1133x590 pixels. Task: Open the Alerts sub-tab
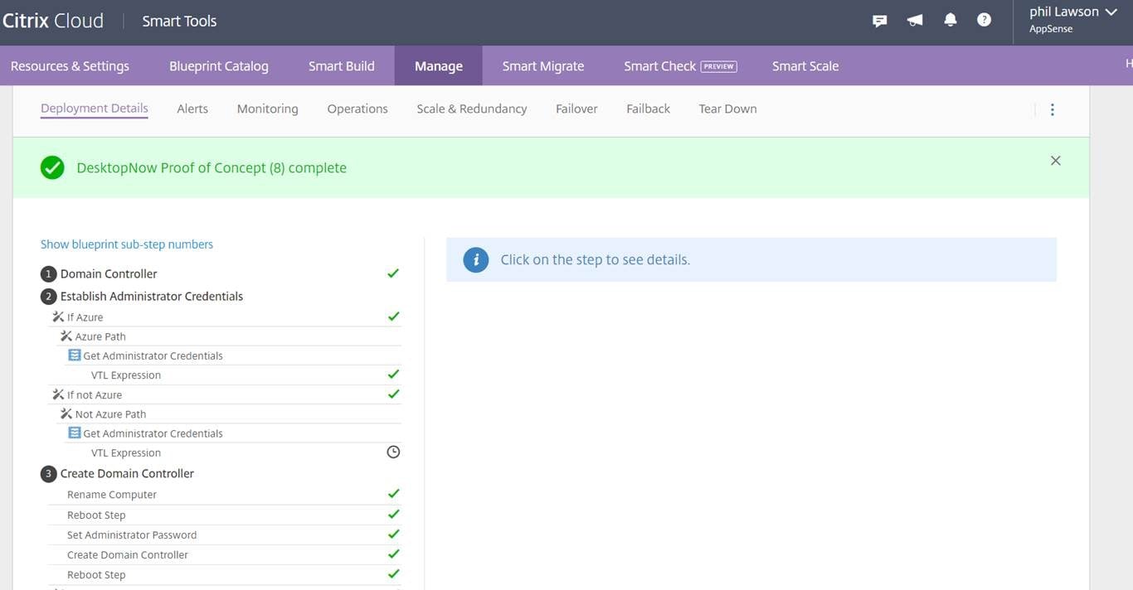[x=192, y=109]
